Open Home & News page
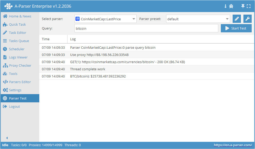255x149 pixels. point(20,16)
